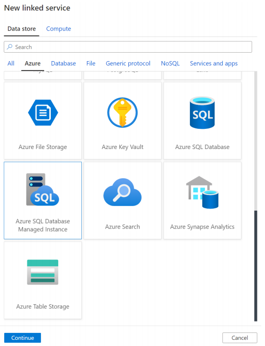The image size is (265, 346).
Task: Switch to the Compute tab
Action: point(58,29)
